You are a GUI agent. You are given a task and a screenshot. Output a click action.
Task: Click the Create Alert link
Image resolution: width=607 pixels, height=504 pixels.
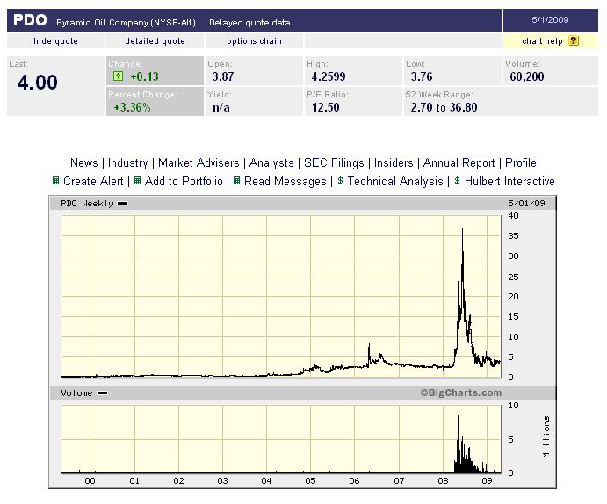pos(93,181)
